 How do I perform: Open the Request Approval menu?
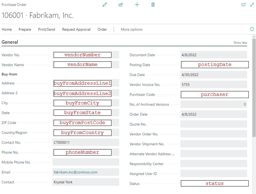pos(76,29)
